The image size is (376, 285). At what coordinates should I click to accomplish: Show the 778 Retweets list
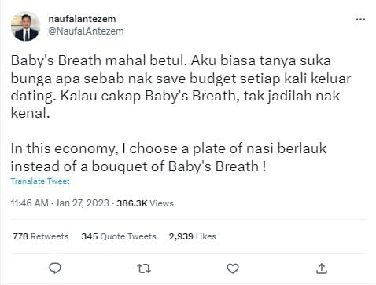(41, 236)
